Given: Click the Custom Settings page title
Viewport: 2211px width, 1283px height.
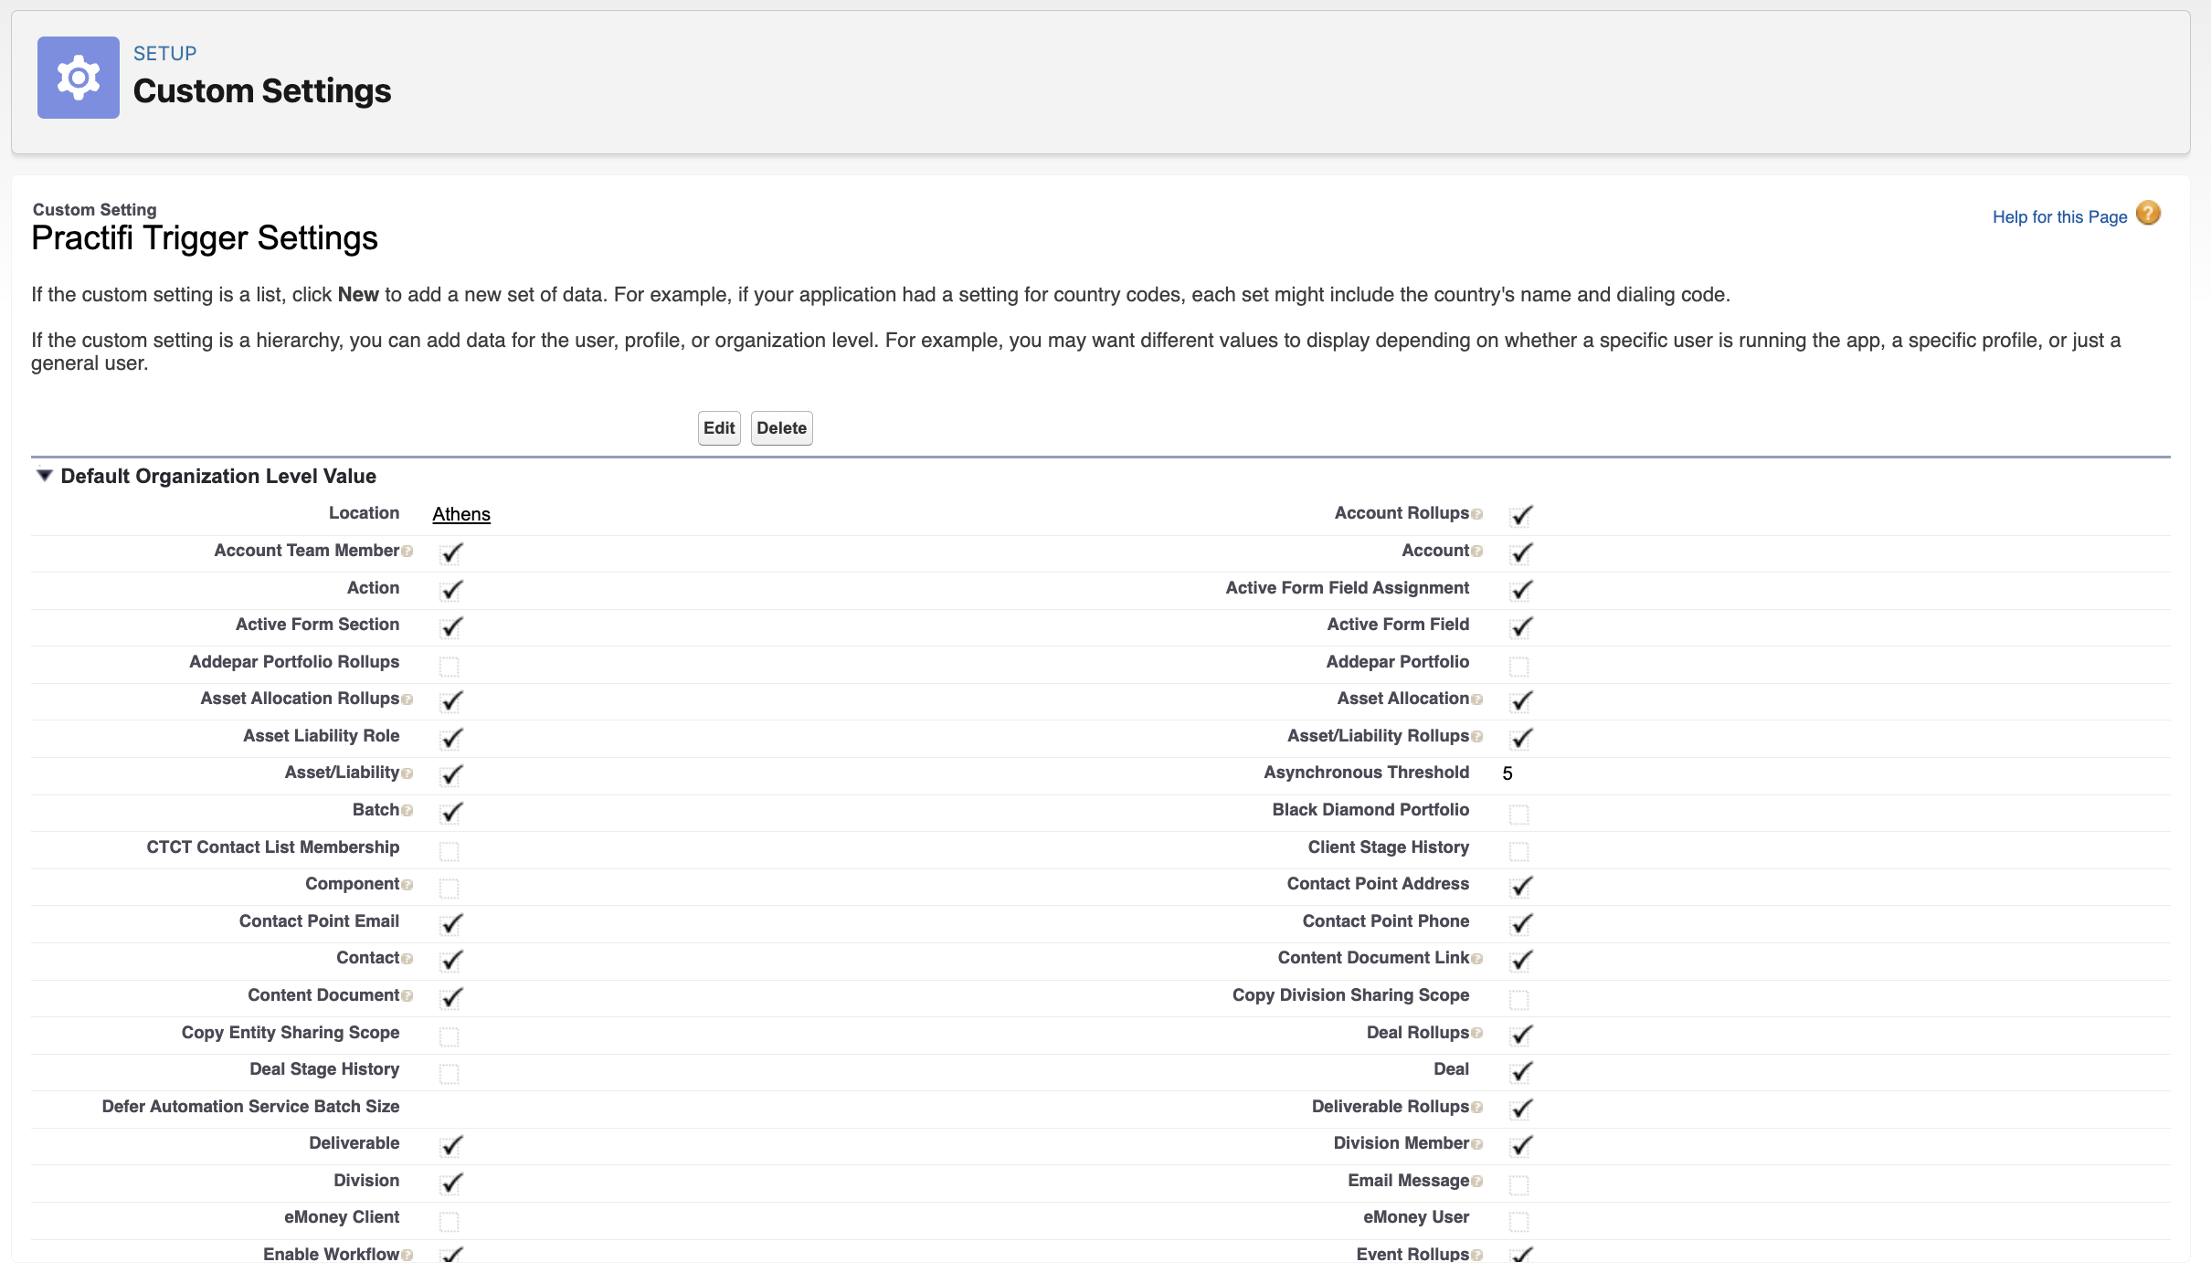Looking at the screenshot, I should pos(262,91).
